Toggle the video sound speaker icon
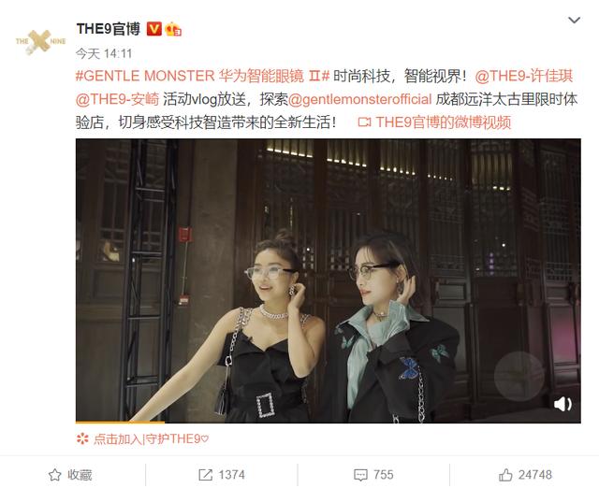Image resolution: width=599 pixels, height=488 pixels. [562, 404]
